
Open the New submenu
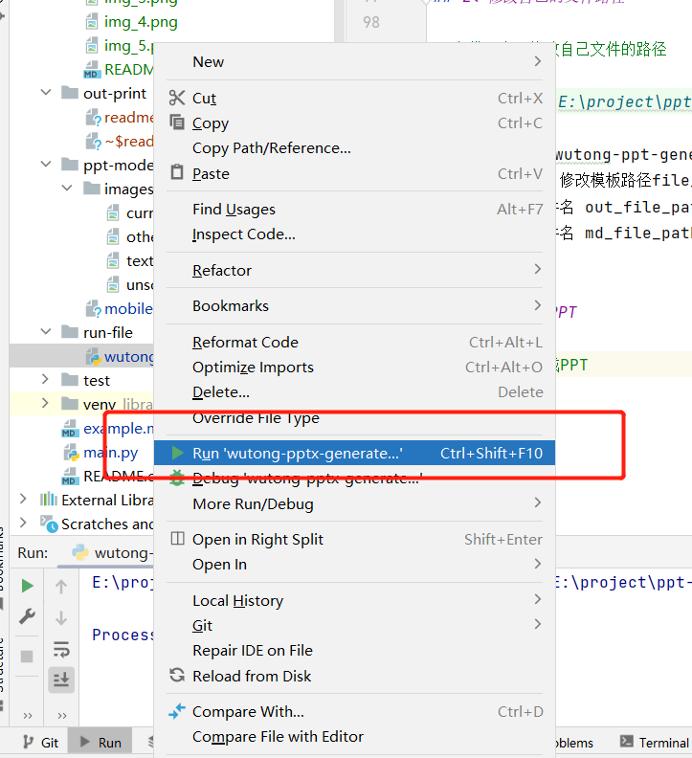pos(354,61)
